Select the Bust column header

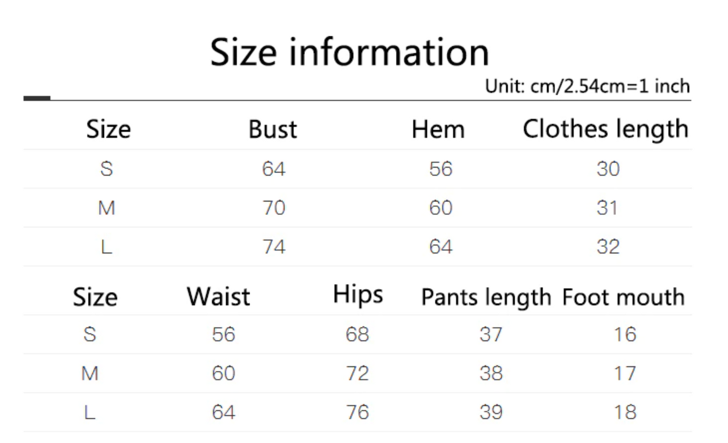pyautogui.click(x=273, y=130)
